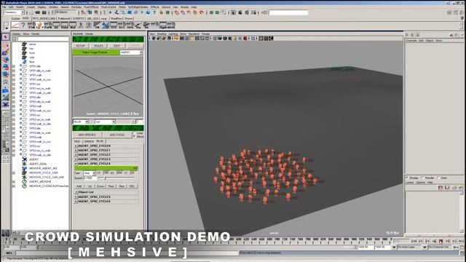Go to start of playback range
Viewport: 466px width, 262px height.
point(414,241)
